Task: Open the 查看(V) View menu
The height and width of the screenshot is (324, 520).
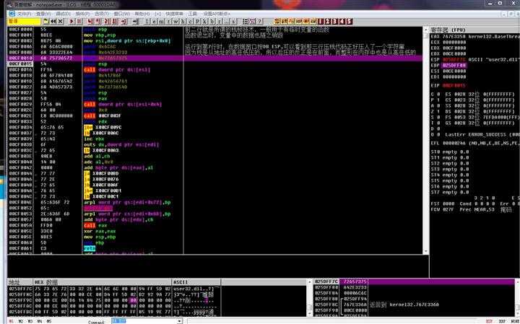Action: point(43,14)
